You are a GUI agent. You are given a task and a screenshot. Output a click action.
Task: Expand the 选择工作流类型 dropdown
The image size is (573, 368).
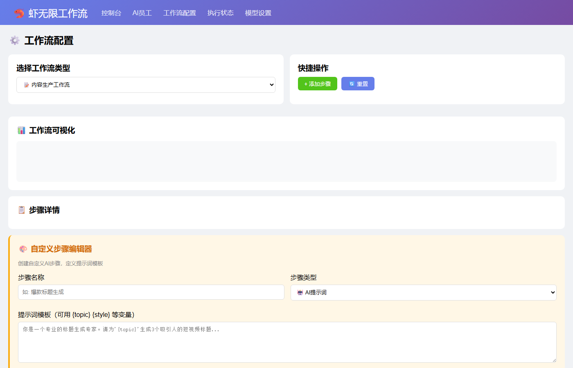pos(146,85)
